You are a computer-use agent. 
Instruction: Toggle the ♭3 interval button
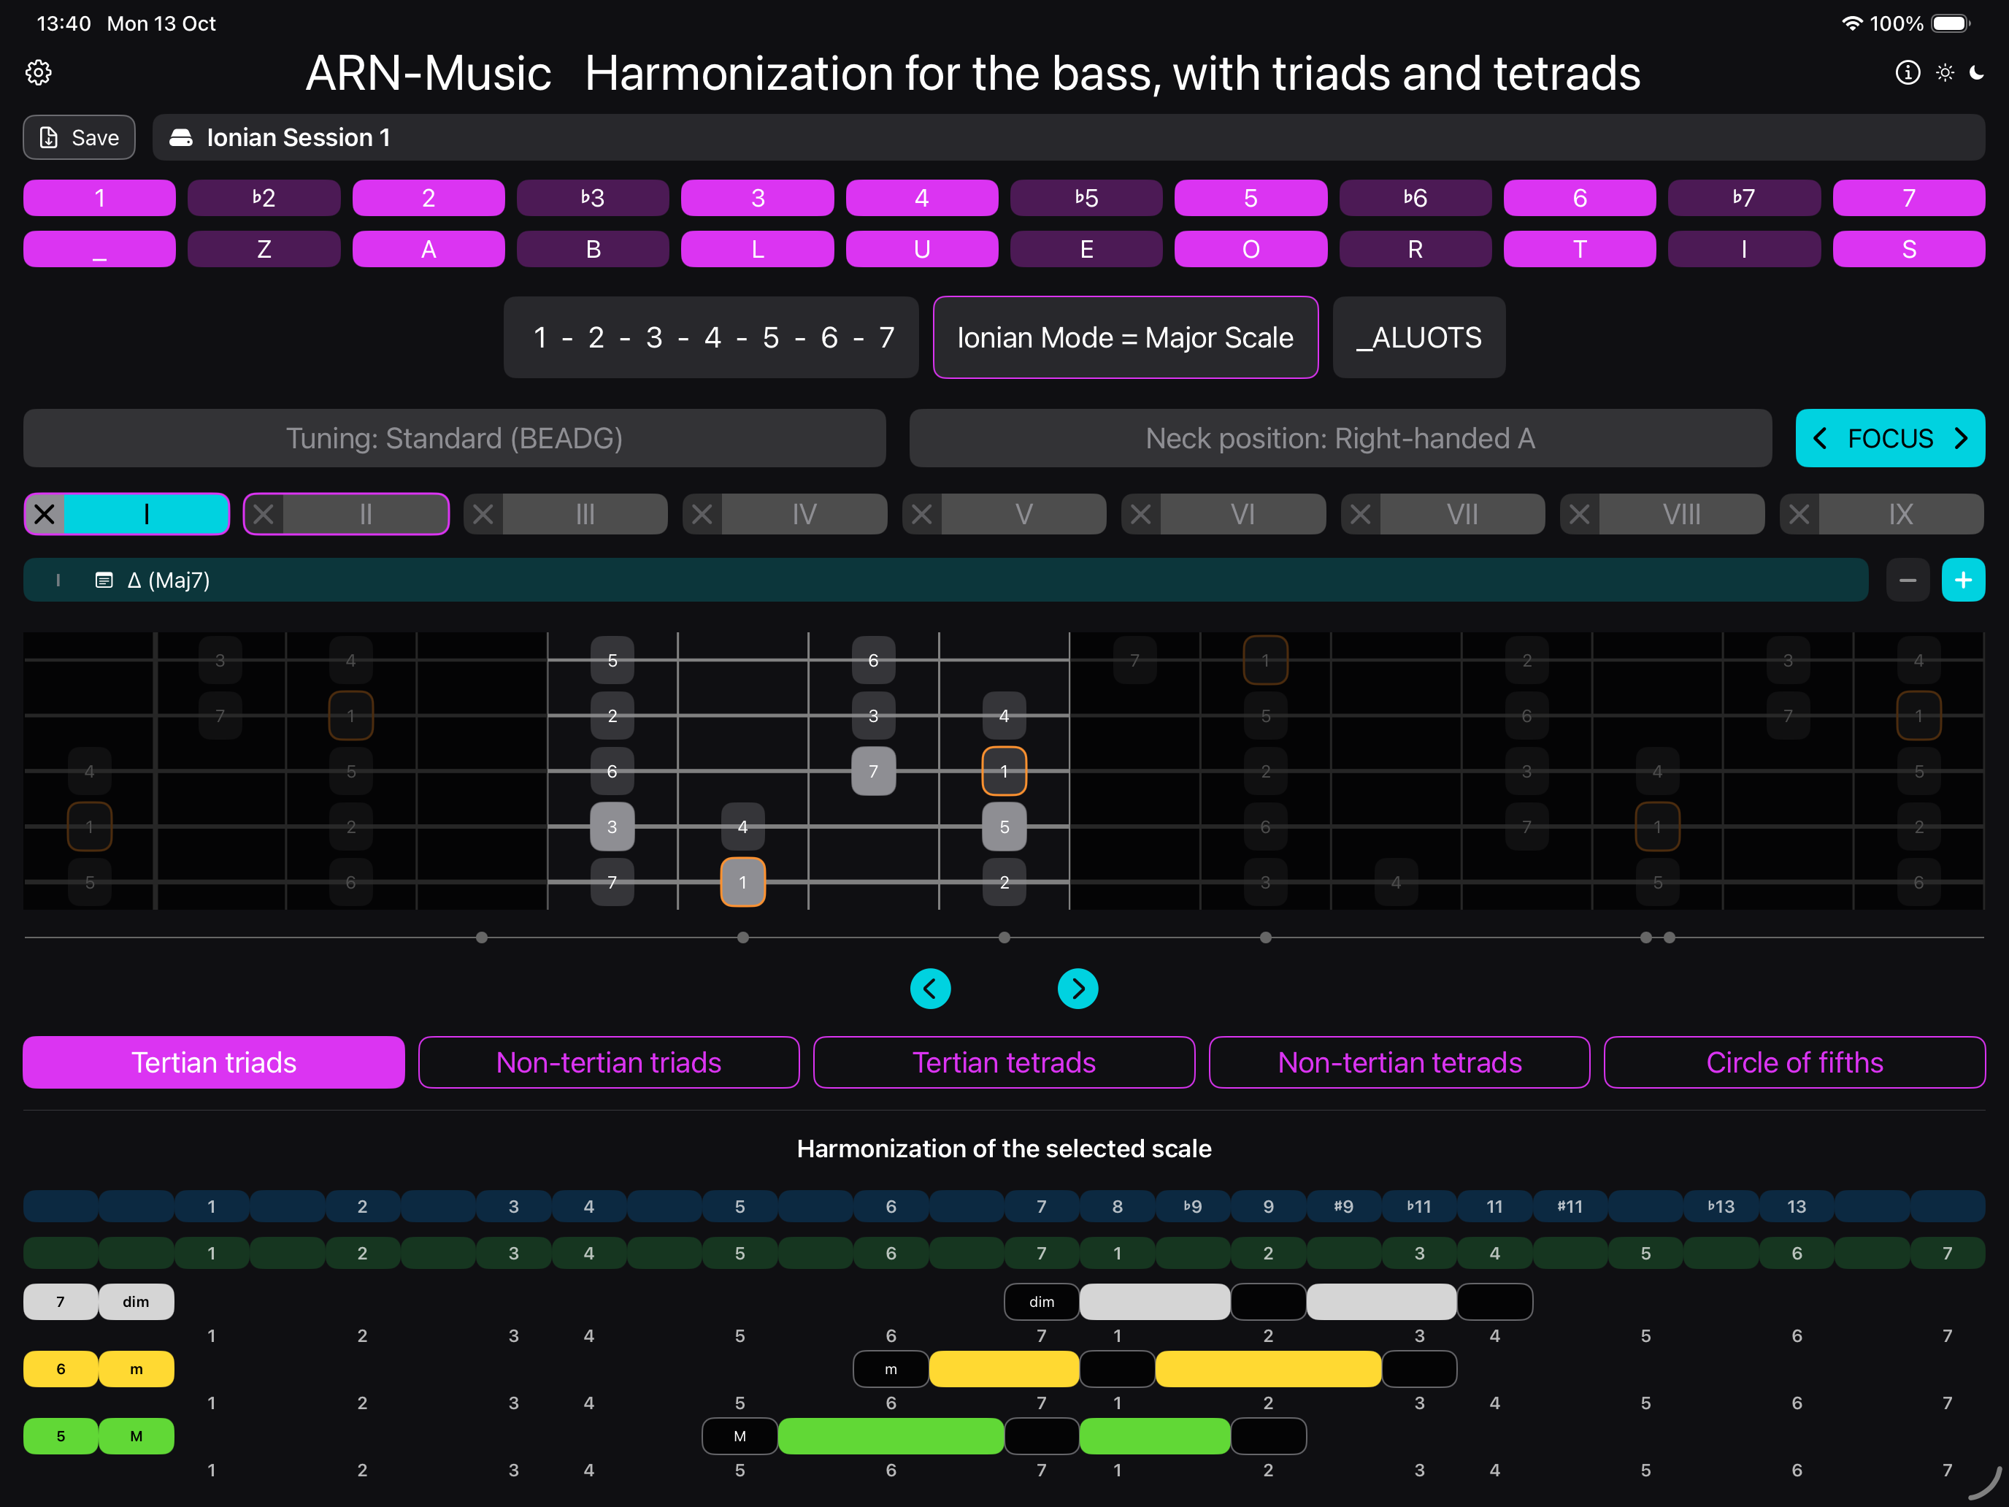(x=592, y=198)
